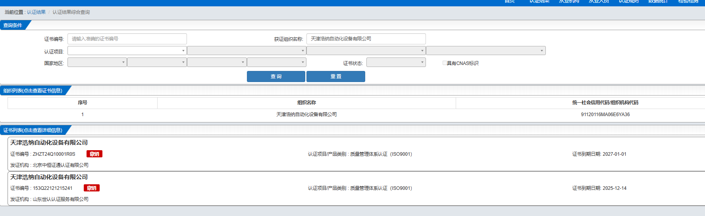
Task: Click the 统一社会信用代码/组织机构代码 column header
Action: click(x=605, y=103)
